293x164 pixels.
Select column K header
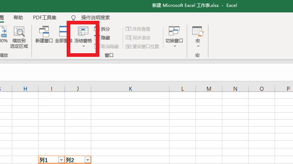[x=130, y=89]
